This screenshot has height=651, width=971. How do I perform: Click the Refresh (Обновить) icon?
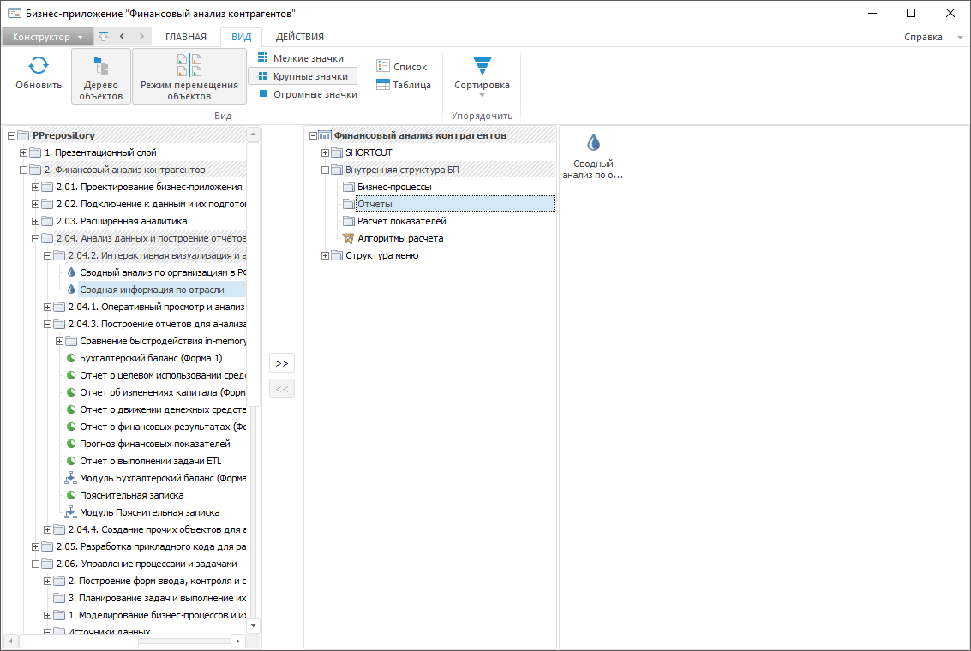coord(39,66)
